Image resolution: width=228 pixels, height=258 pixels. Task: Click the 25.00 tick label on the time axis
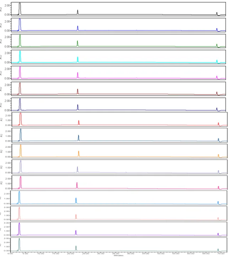85,254
